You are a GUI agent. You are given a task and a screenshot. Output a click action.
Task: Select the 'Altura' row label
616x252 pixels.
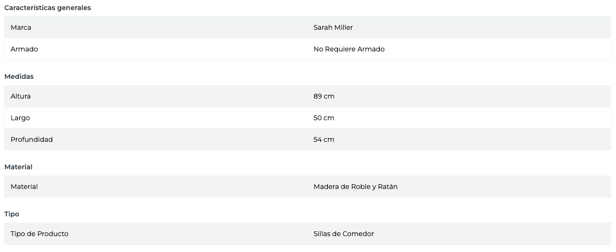pos(21,96)
